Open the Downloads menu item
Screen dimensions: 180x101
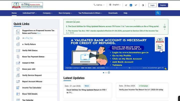(113, 13)
